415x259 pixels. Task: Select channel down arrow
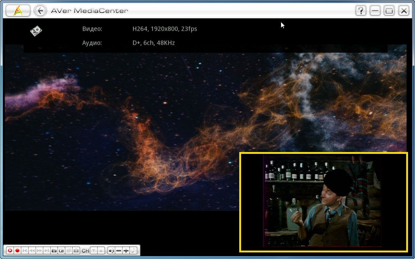click(x=94, y=250)
